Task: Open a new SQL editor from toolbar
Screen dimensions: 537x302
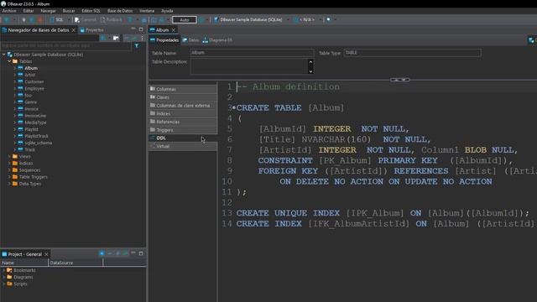Action: pyautogui.click(x=57, y=20)
